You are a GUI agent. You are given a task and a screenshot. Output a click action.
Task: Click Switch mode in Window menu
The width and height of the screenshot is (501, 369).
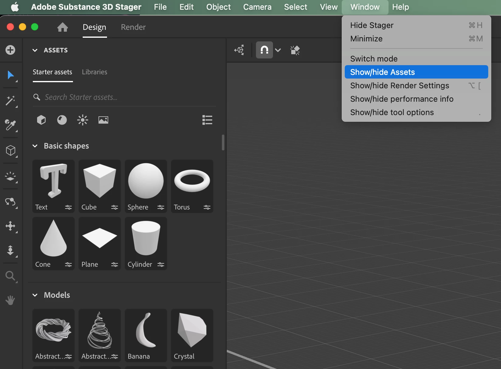(416, 59)
